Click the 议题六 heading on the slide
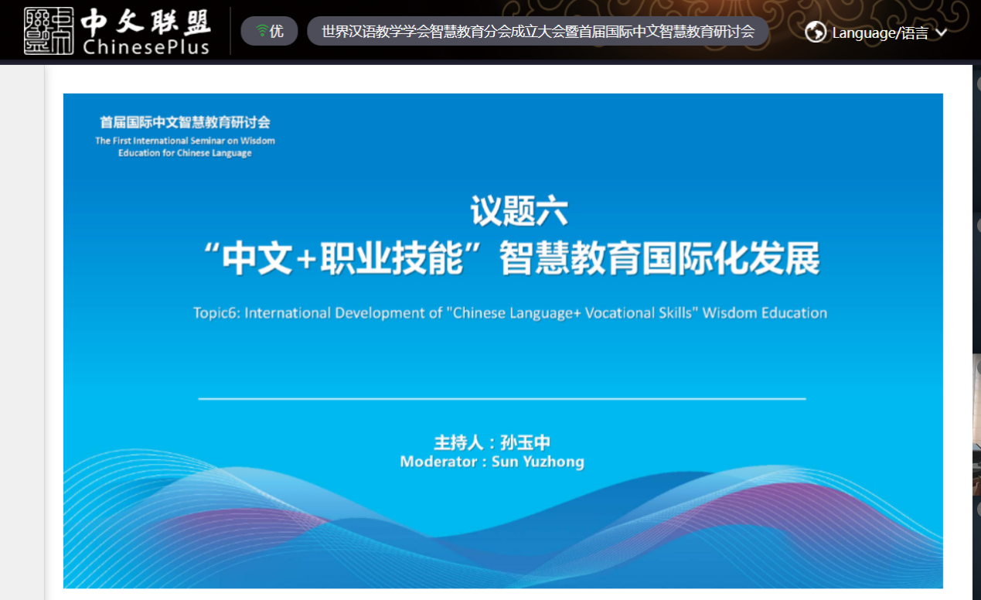The width and height of the screenshot is (981, 600). coord(519,211)
